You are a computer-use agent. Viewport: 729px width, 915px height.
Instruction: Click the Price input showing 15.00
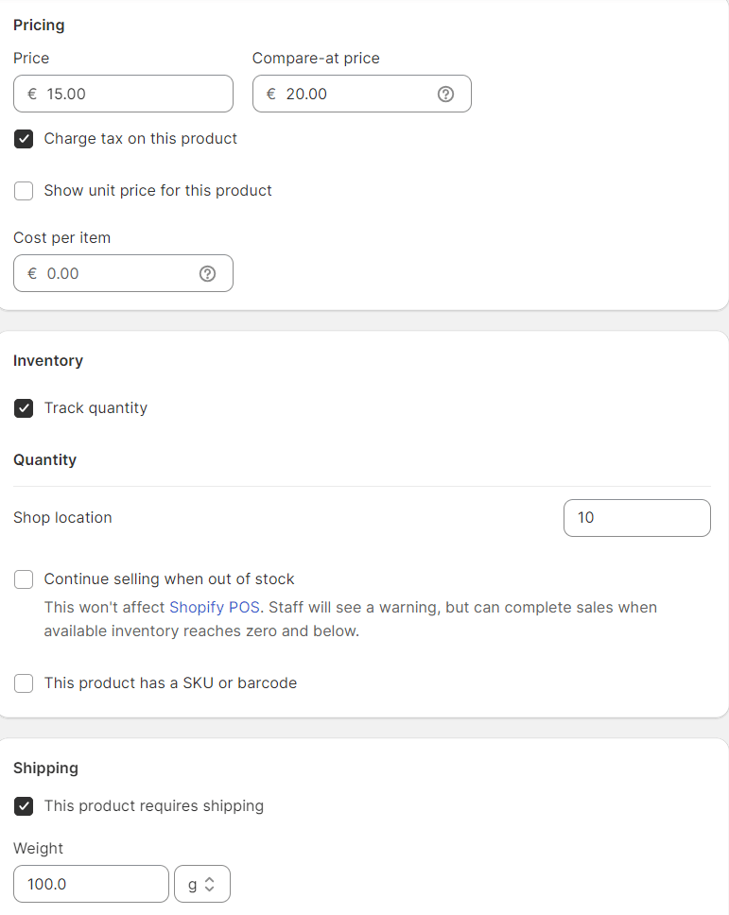123,94
